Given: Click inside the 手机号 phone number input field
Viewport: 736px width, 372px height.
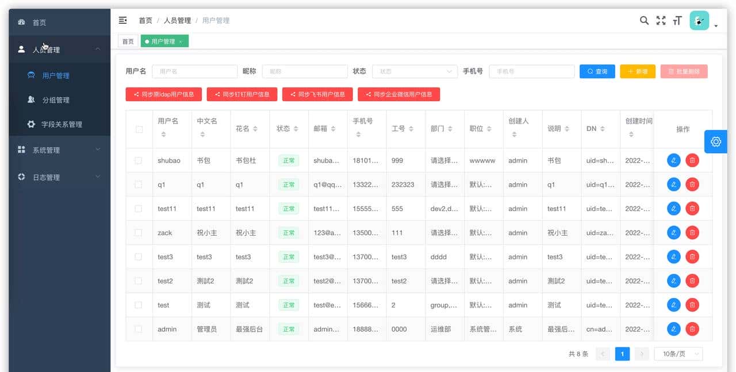Looking at the screenshot, I should (531, 71).
